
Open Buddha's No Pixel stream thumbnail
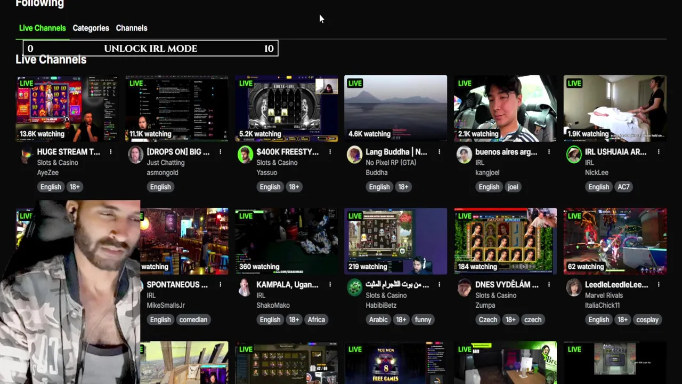click(x=396, y=108)
